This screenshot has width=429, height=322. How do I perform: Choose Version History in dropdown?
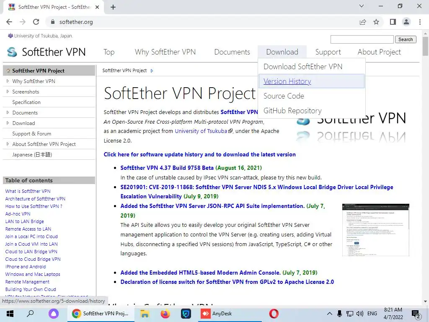click(x=311, y=81)
